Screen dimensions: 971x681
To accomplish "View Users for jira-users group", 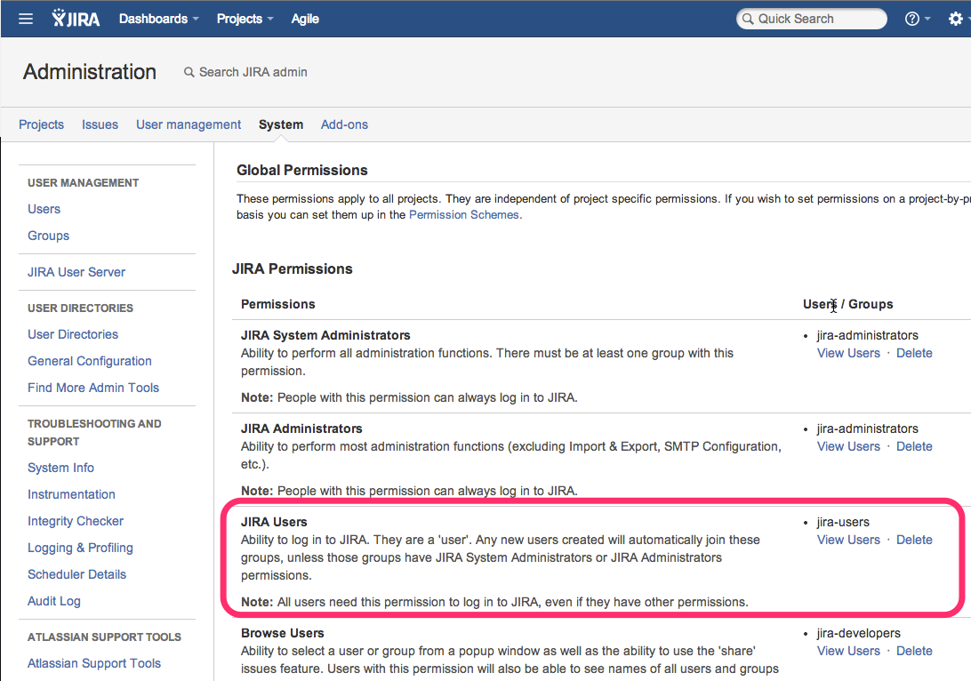I will pyautogui.click(x=848, y=540).
